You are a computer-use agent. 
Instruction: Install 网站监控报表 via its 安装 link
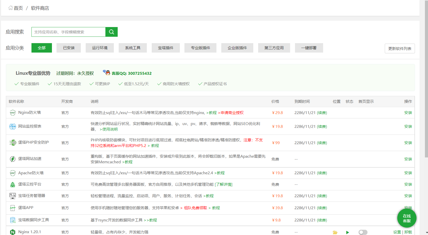click(408, 126)
